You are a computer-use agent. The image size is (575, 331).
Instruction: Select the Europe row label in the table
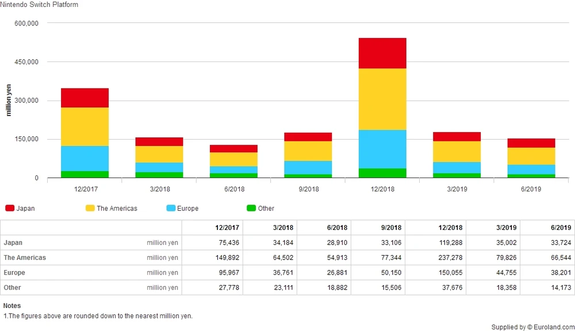coord(14,272)
